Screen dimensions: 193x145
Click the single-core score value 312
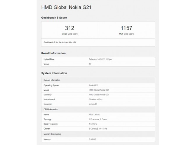point(70,28)
